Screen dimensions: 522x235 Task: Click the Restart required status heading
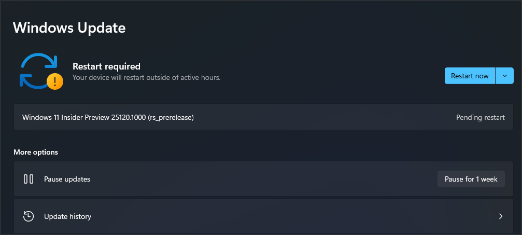coord(106,66)
